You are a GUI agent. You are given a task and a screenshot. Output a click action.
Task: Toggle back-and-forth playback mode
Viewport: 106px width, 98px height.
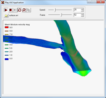pos(24,10)
